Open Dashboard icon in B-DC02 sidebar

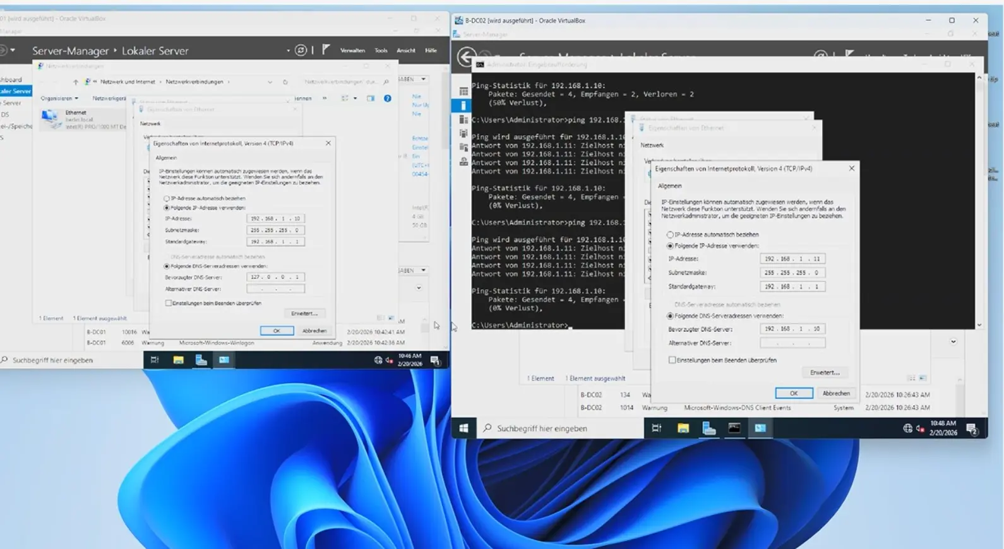tap(463, 91)
